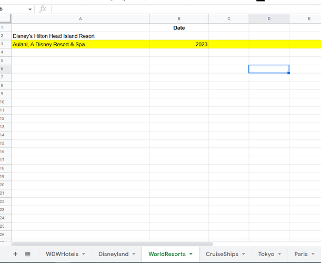Select cell Aulani, A Disney Resort & Spa

coord(80,44)
